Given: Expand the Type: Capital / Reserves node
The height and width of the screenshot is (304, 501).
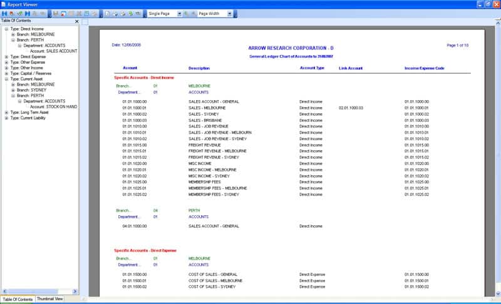Looking at the screenshot, I should (6, 73).
